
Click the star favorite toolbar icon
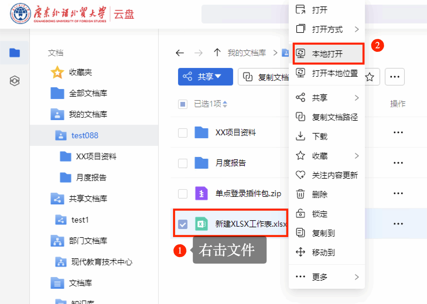click(370, 77)
